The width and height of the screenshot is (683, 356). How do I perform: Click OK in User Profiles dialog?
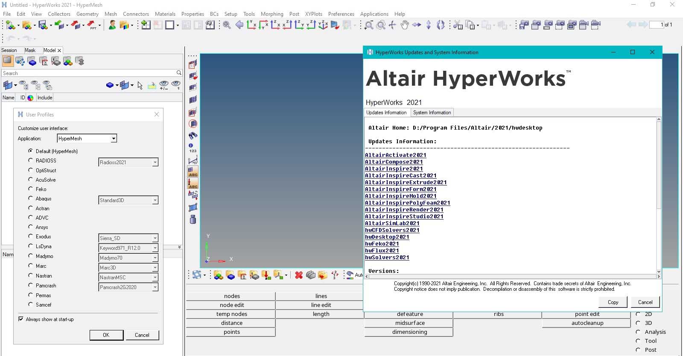point(106,335)
